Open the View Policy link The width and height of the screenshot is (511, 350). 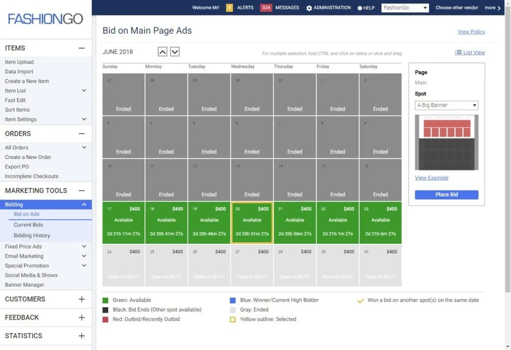[471, 31]
